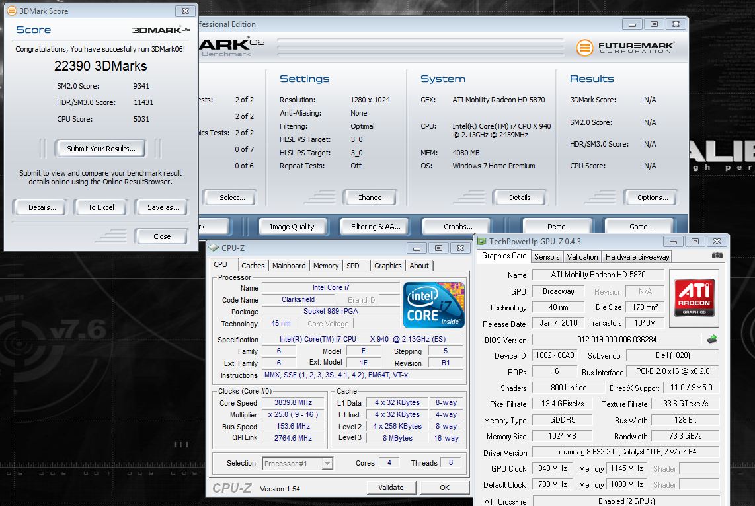Click Change under Settings in 3DMark06
Viewport: 755px width, 506px height.
pyautogui.click(x=372, y=198)
